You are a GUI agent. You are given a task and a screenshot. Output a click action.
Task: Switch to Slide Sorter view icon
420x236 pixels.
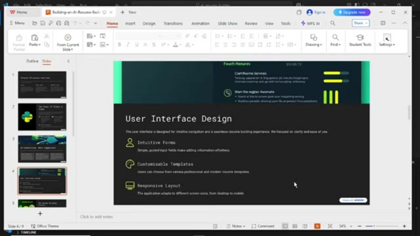pos(295,226)
